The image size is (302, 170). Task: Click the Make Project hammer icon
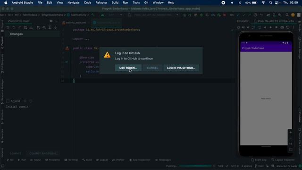93,15
